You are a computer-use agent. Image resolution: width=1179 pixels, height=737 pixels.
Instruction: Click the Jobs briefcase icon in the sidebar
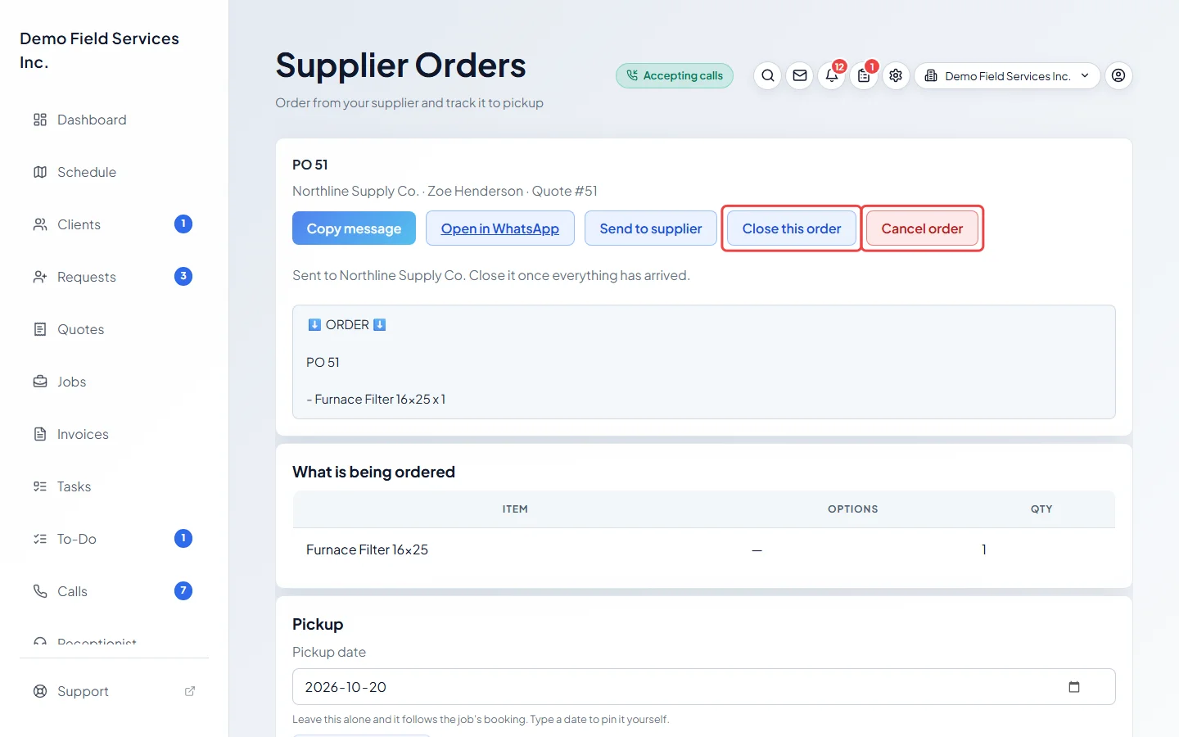tap(40, 382)
